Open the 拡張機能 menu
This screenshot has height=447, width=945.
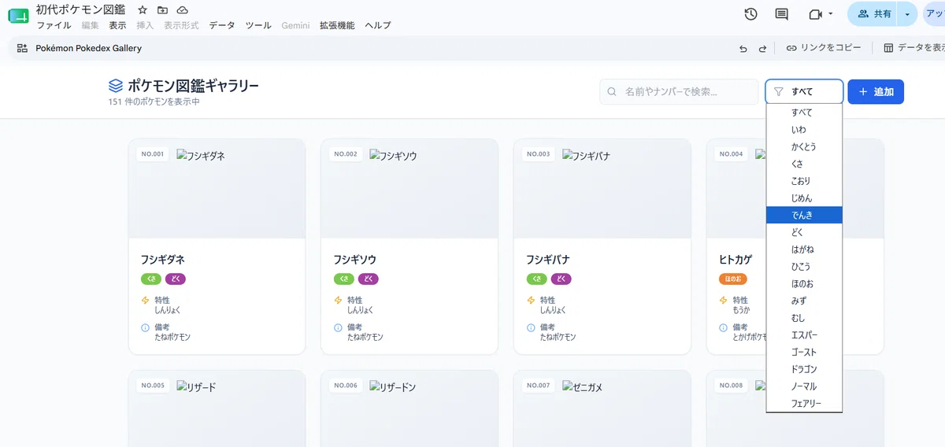(x=337, y=25)
